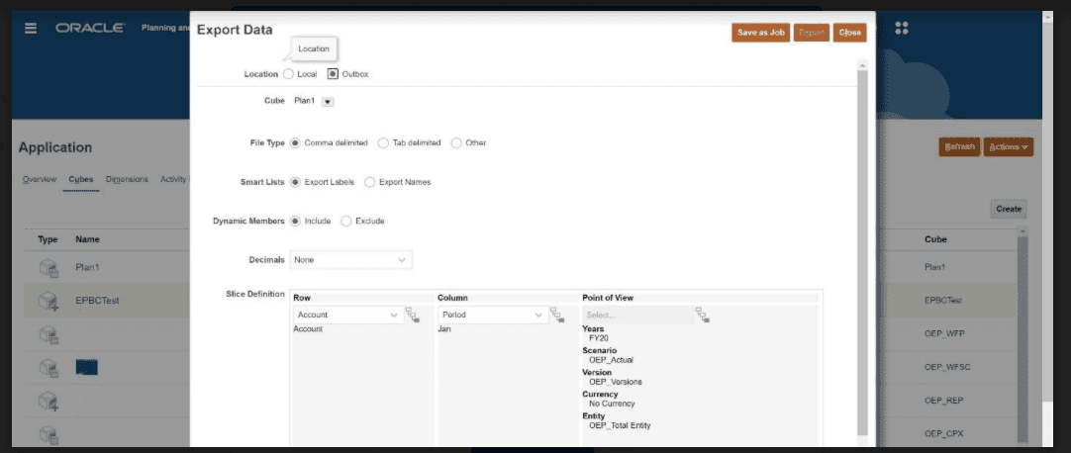Image resolution: width=1071 pixels, height=453 pixels.
Task: Click the Cube column header
Action: coord(935,239)
